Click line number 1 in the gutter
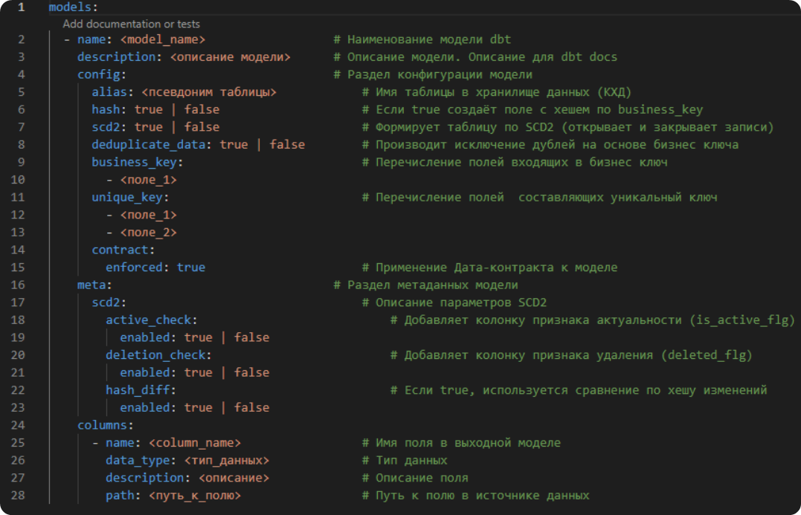Viewport: 801px width, 515px height. pyautogui.click(x=21, y=7)
